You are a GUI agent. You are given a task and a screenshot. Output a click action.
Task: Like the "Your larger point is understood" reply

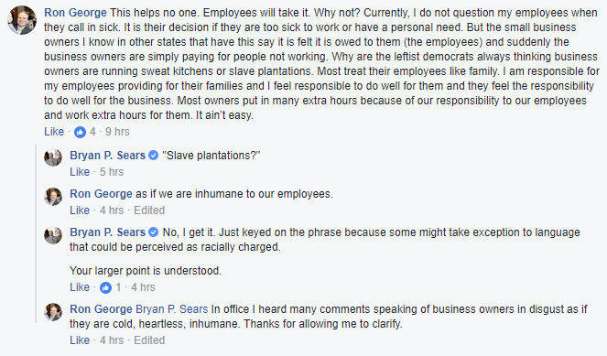pos(80,287)
